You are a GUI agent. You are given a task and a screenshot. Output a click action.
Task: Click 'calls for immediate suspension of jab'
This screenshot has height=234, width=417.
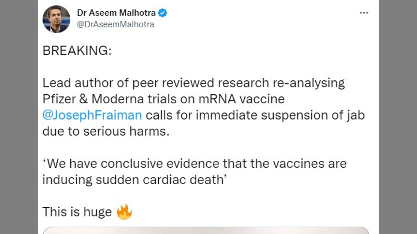pyautogui.click(x=255, y=115)
